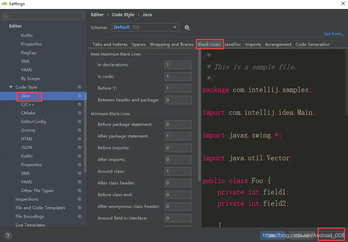Click the project-level icon on Groovy row
348x242 pixels.
point(79,130)
